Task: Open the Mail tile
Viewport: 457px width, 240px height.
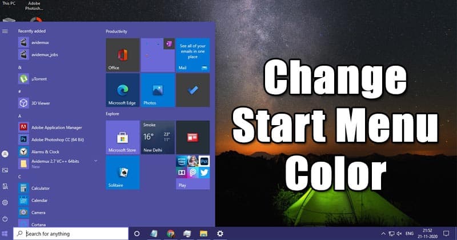Action: click(x=193, y=55)
